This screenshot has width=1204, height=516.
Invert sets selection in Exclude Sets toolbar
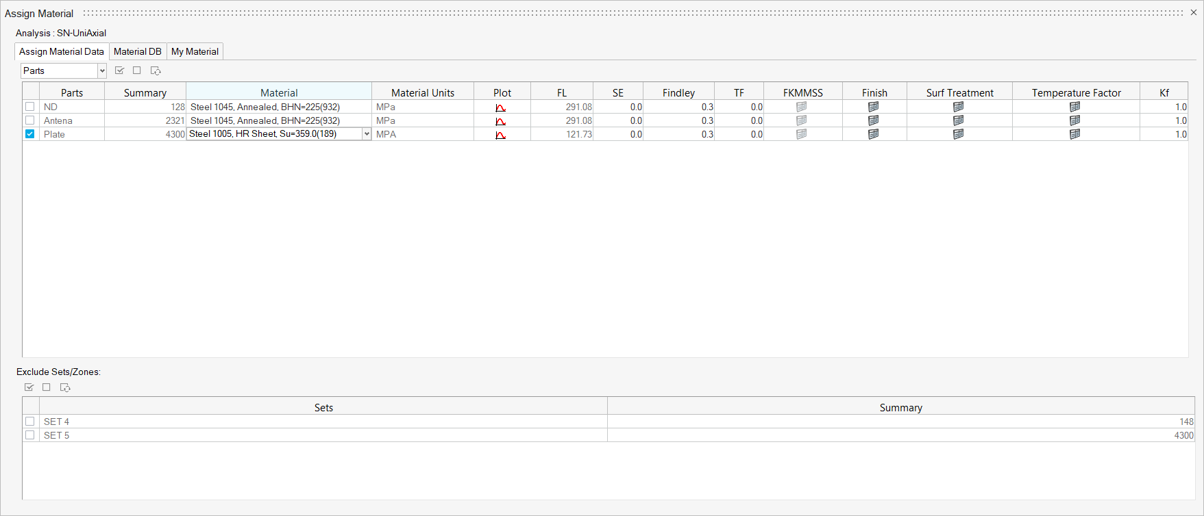65,387
